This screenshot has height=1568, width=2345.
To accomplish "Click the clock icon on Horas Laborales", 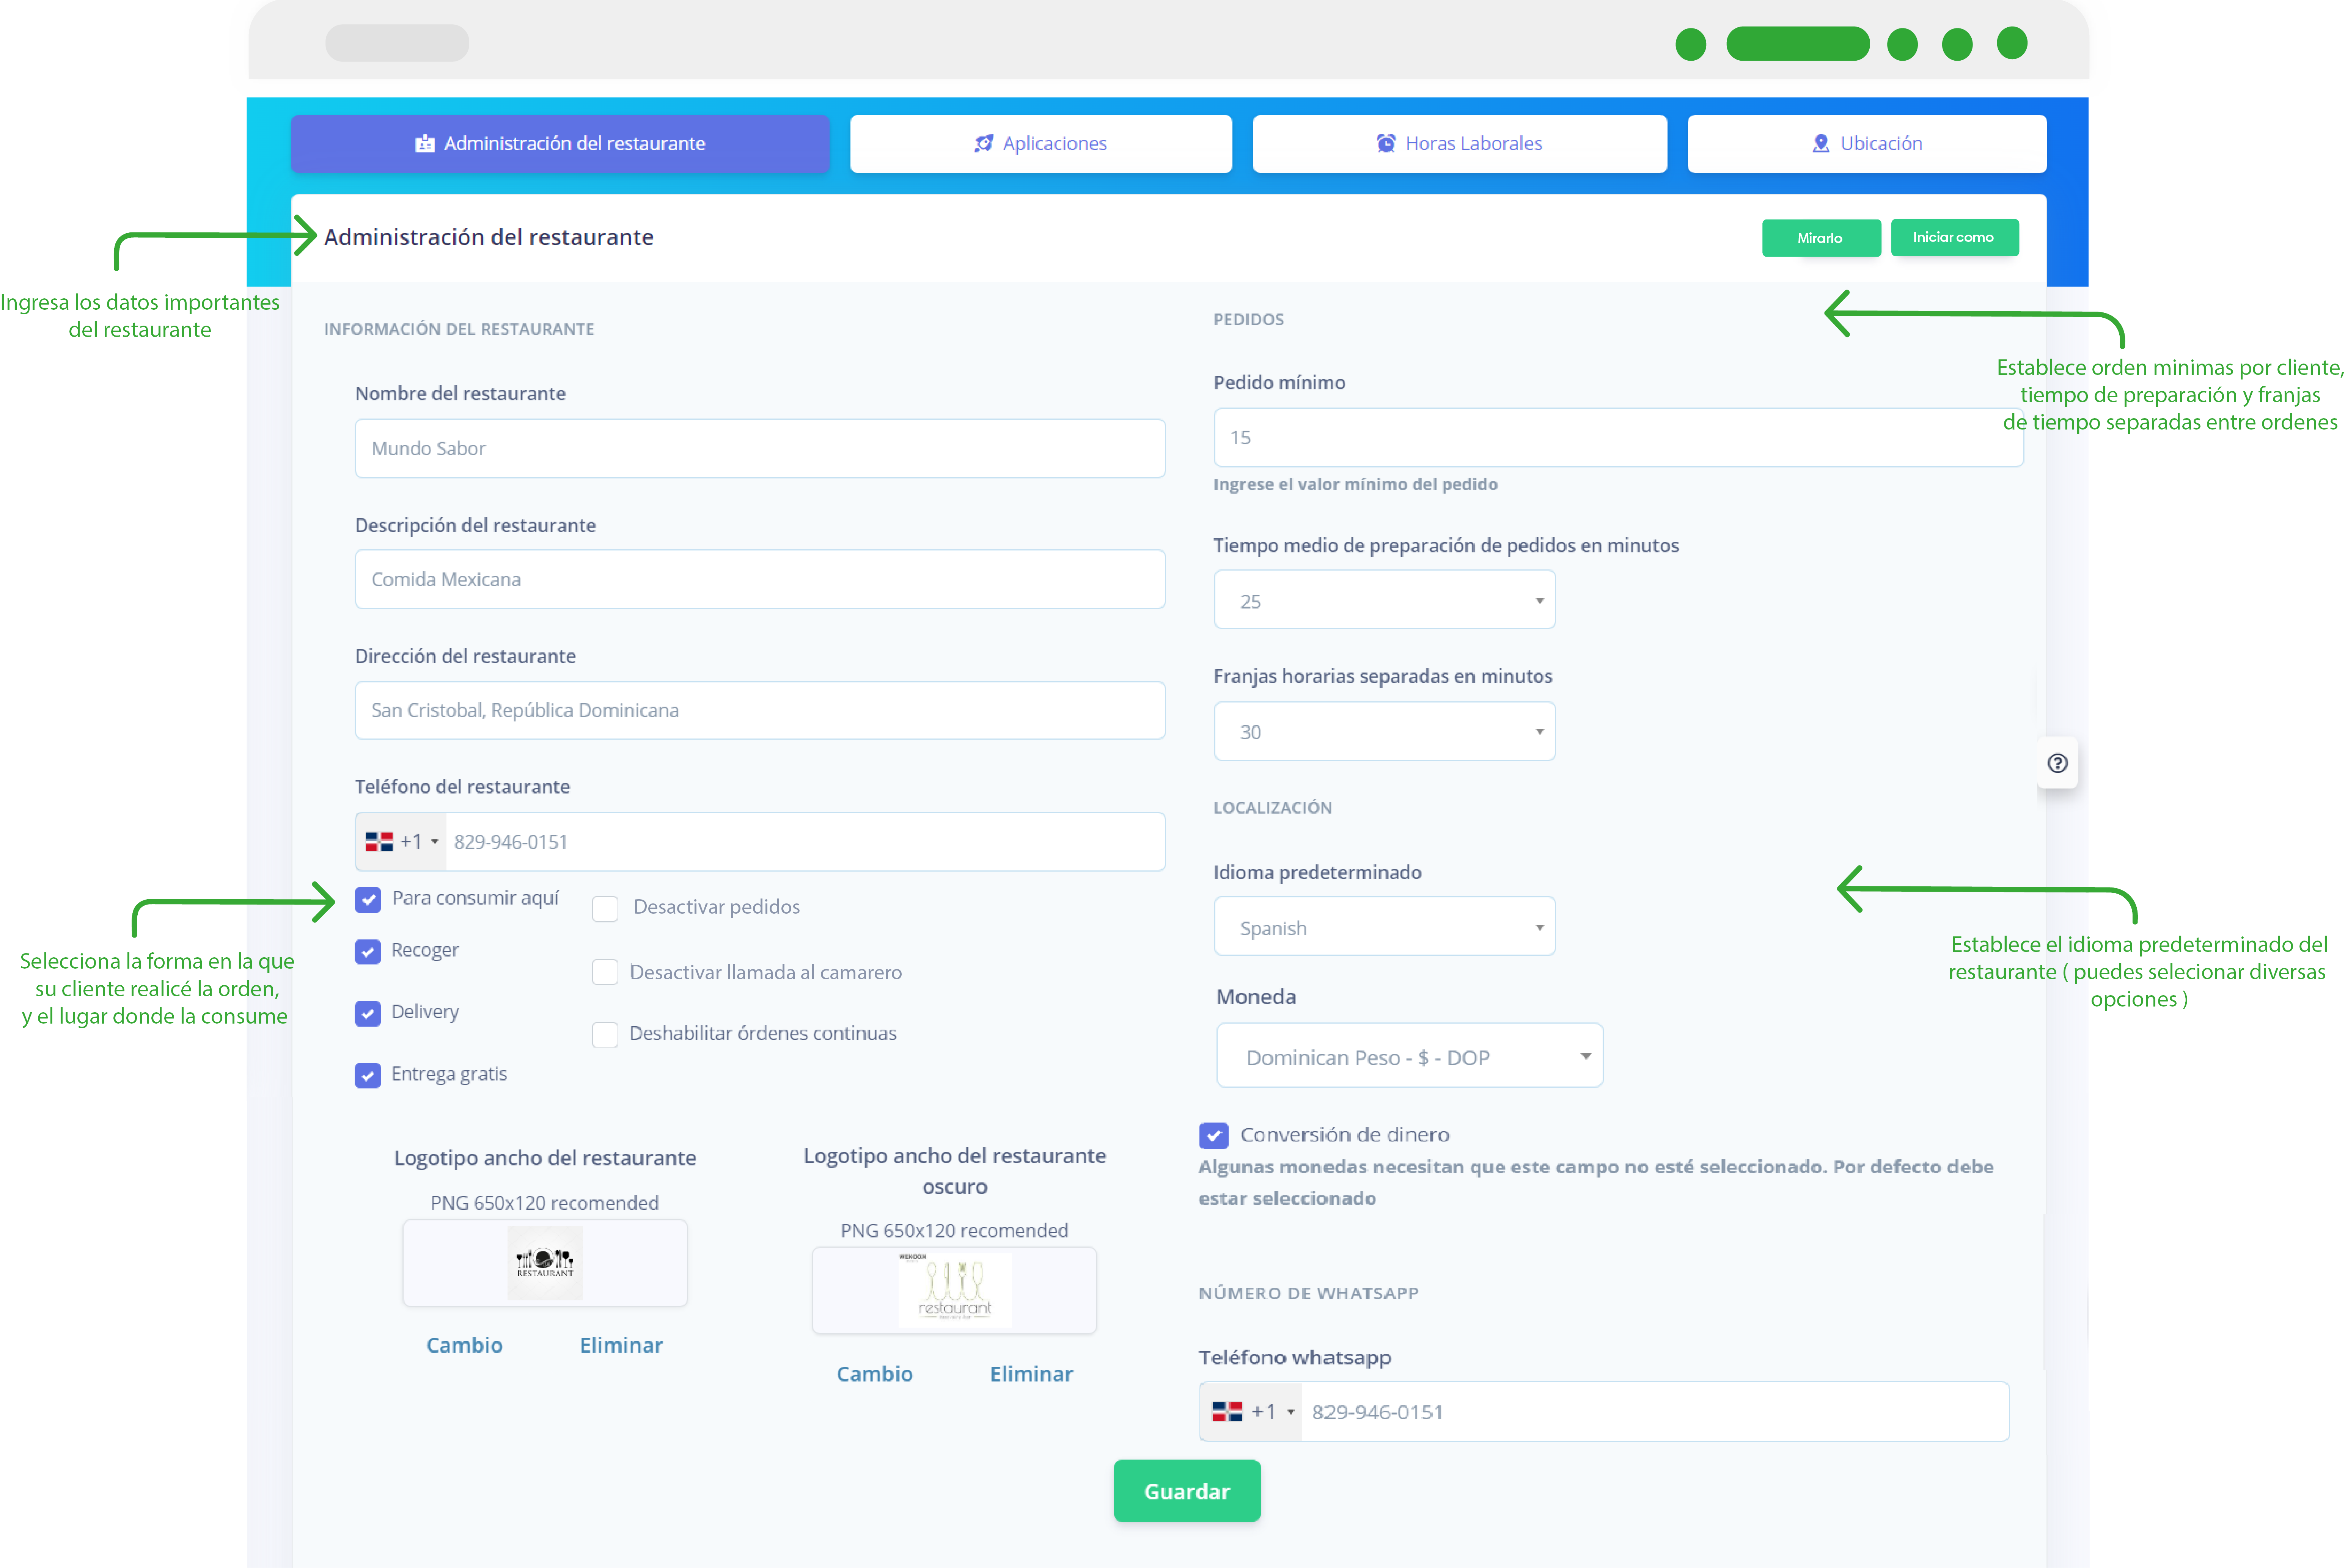I will tap(1386, 144).
